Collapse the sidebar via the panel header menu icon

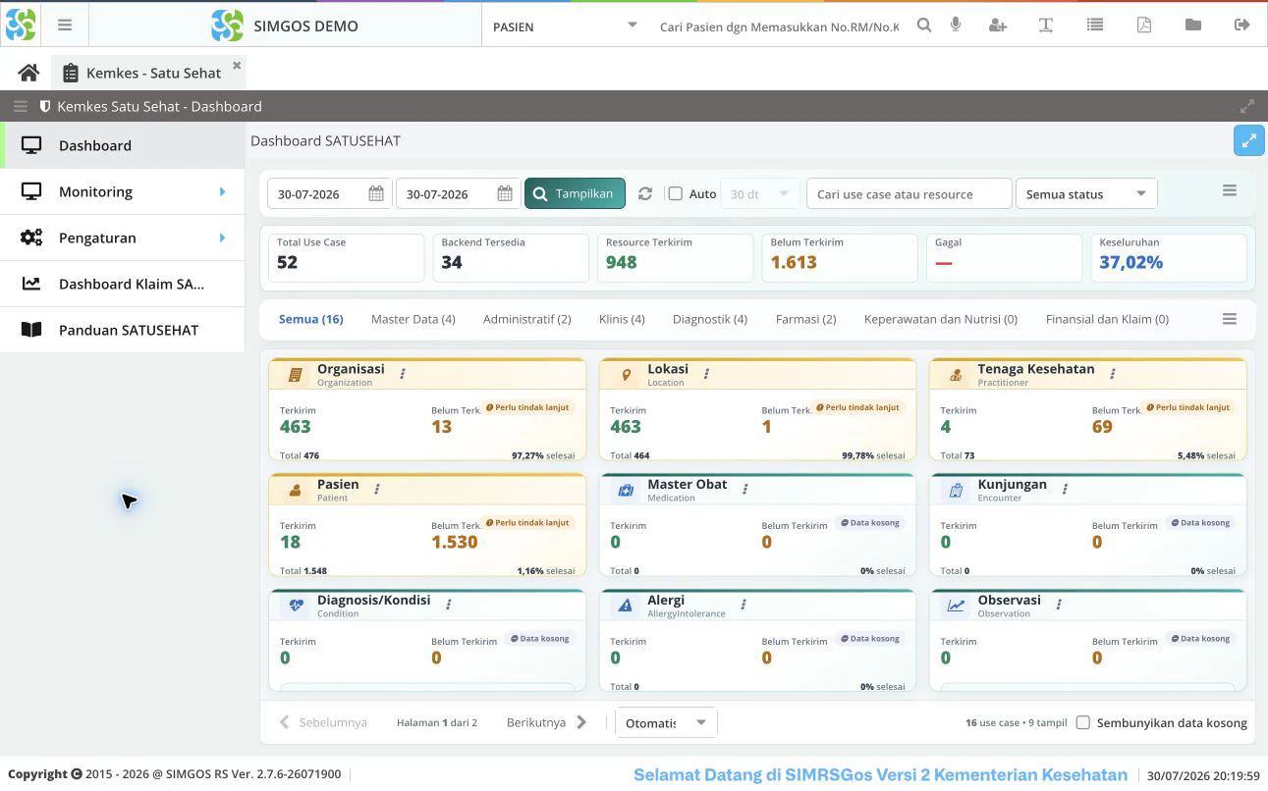21,106
